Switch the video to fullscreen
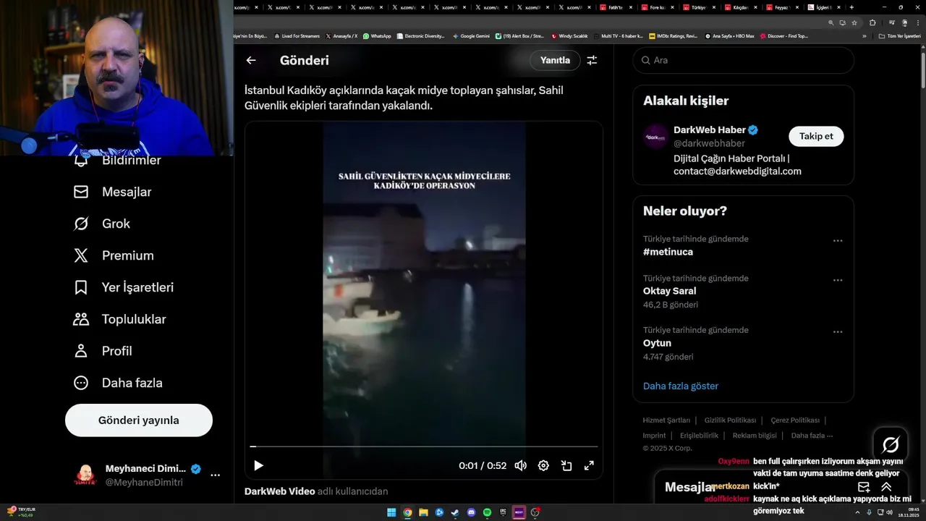This screenshot has height=521, width=926. pyautogui.click(x=590, y=465)
